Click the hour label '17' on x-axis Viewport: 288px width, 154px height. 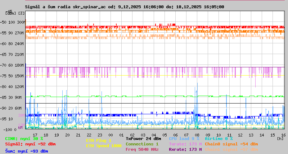point(35,135)
